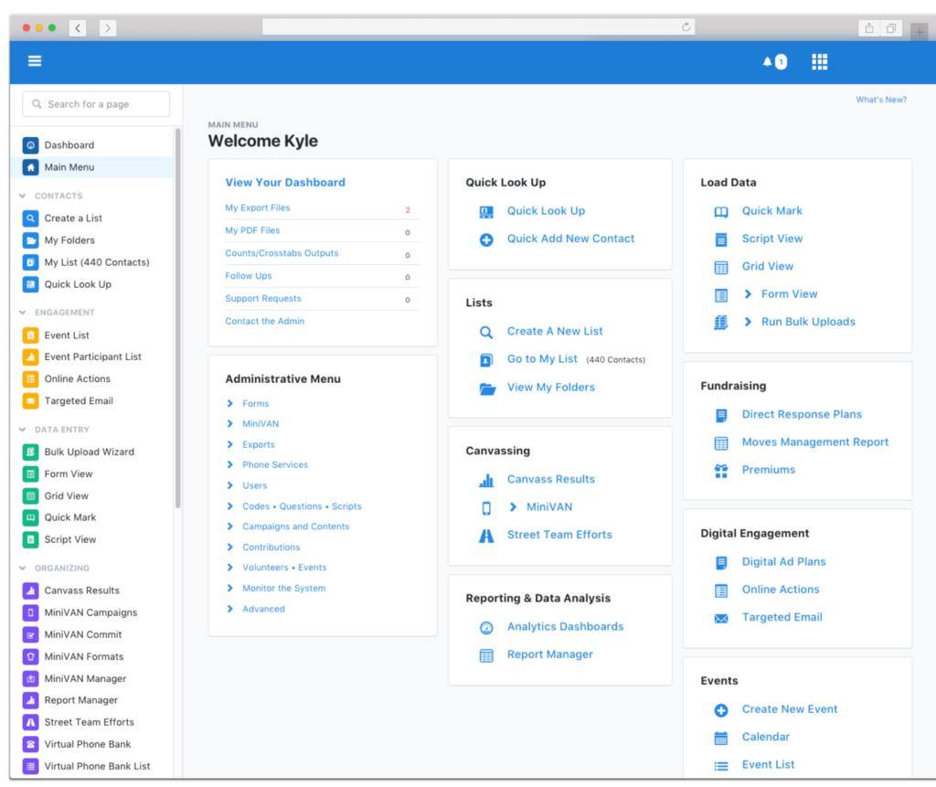The width and height of the screenshot is (936, 787).
Task: Expand the Forms item in Administrative Menu
Action: click(x=230, y=403)
